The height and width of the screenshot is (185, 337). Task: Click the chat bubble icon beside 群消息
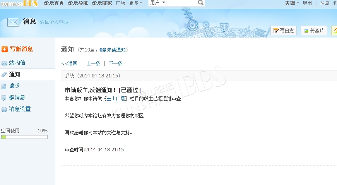(x=4, y=98)
